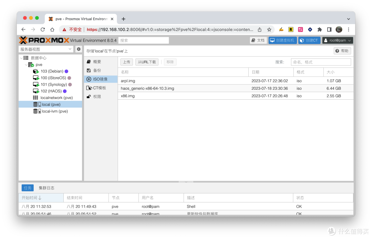Open the 概要 summary section
372x239 pixels.
pyautogui.click(x=101, y=62)
